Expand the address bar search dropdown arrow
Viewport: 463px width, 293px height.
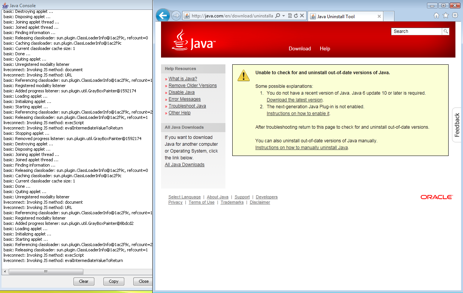click(x=283, y=16)
